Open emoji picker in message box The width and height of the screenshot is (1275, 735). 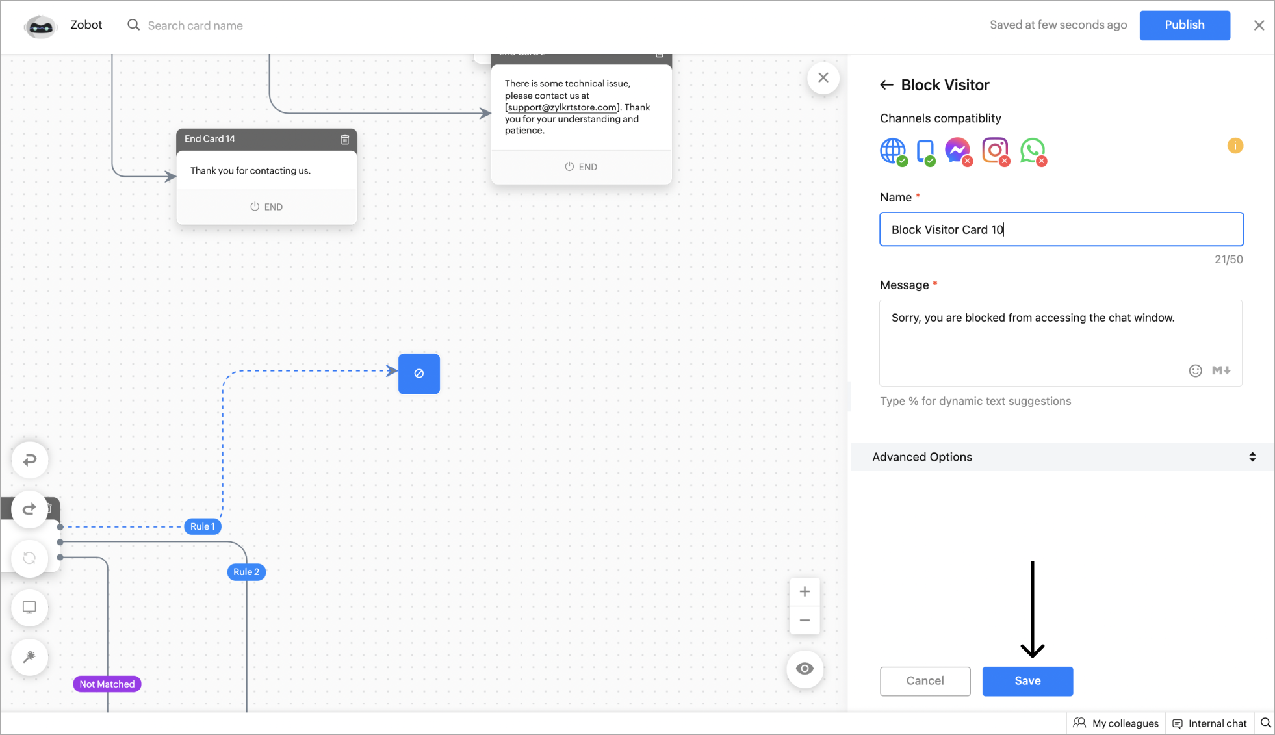pyautogui.click(x=1195, y=370)
